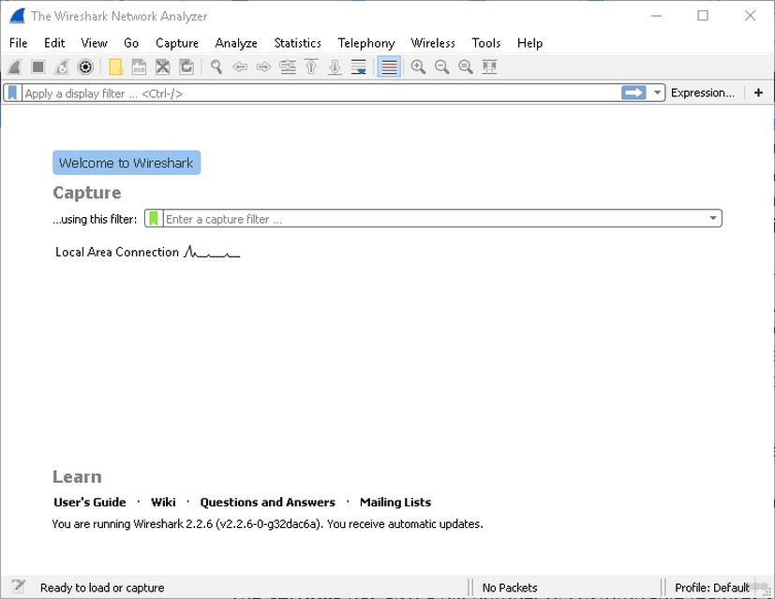Open the Capture menu
Image resolution: width=775 pixels, height=599 pixels.
177,43
